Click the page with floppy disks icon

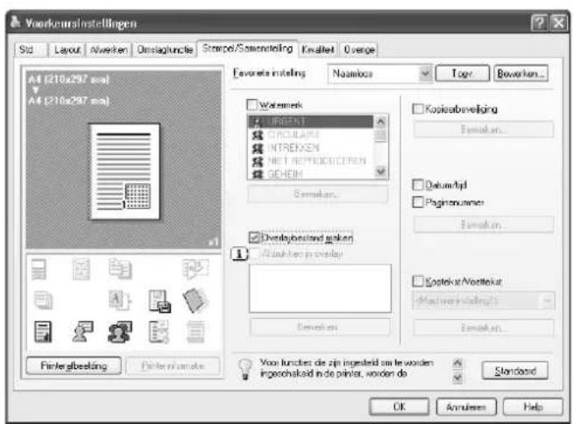point(159,301)
